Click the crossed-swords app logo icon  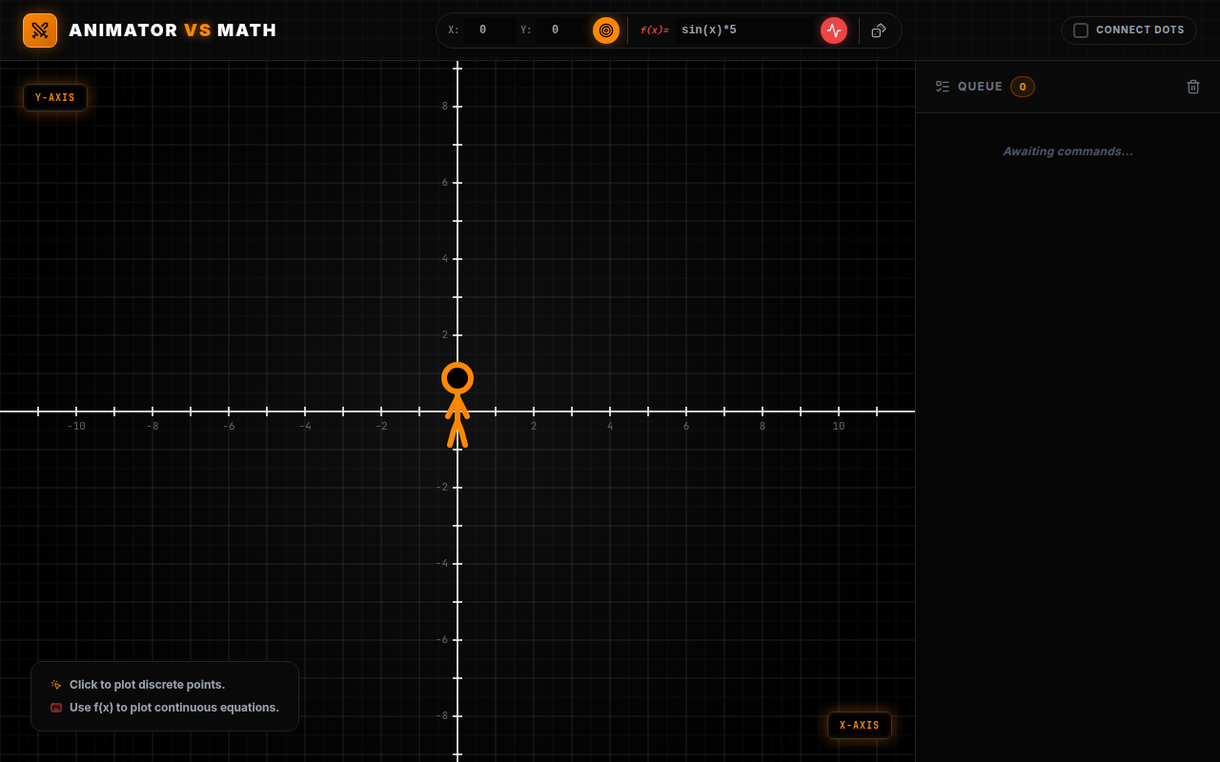coord(40,30)
